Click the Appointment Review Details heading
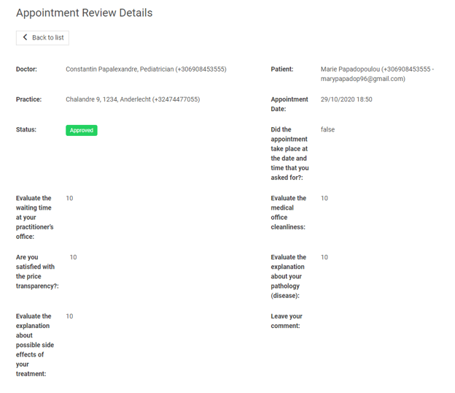This screenshot has width=455, height=393. (84, 13)
